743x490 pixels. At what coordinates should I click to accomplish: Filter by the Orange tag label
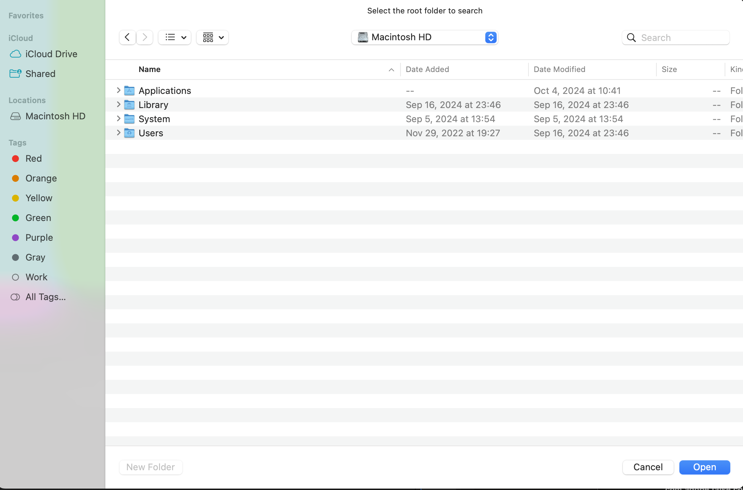click(41, 178)
